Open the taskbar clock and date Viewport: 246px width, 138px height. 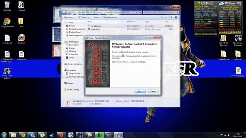238,135
